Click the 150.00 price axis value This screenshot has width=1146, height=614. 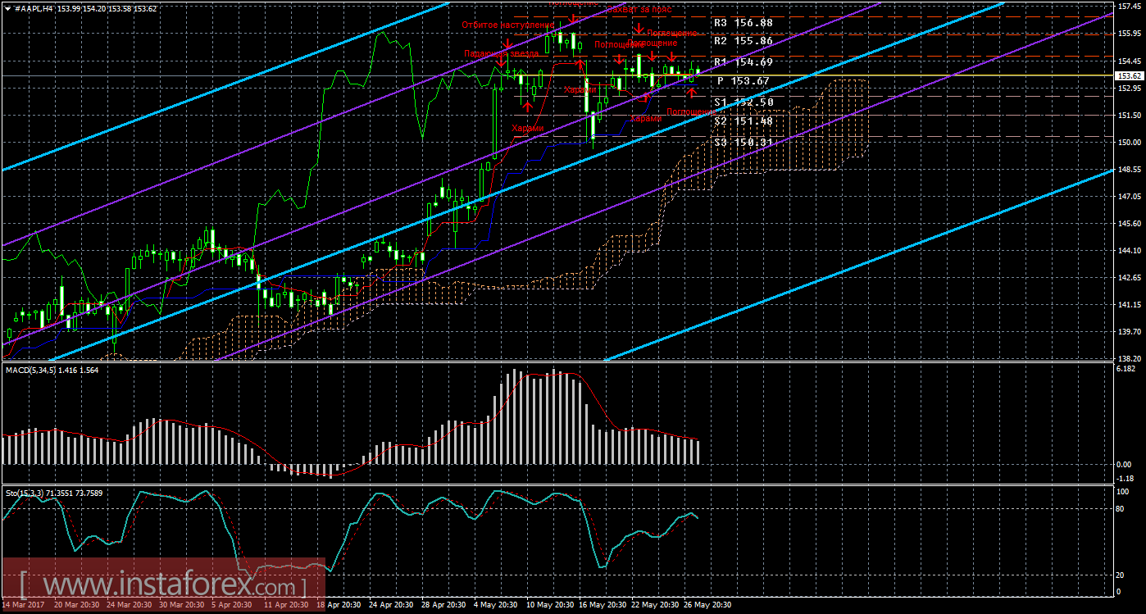click(x=1129, y=142)
